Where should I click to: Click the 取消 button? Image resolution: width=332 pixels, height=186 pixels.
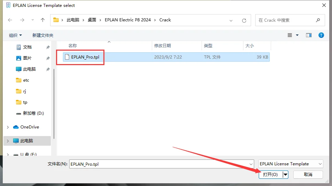point(308,175)
